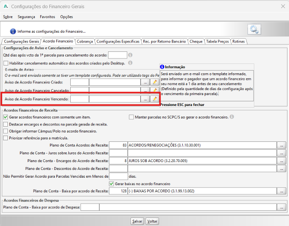Click pencil edit icon for Aviso Vencendo

155,99
